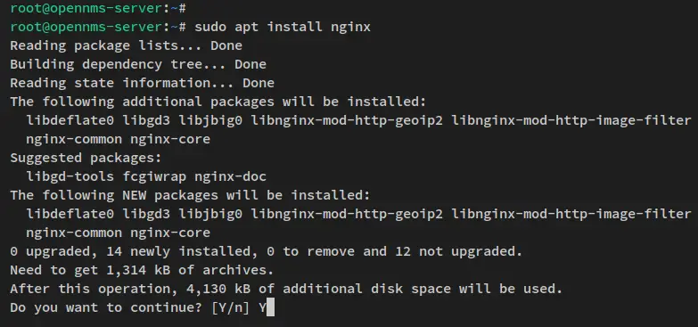The height and width of the screenshot is (327, 698).
Task: Click 'libgd-tools' in the suggested packages list
Action: click(70, 176)
